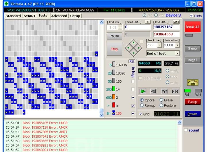
Task: Click the Victoria green cross title icon
Action: pos(6,3)
